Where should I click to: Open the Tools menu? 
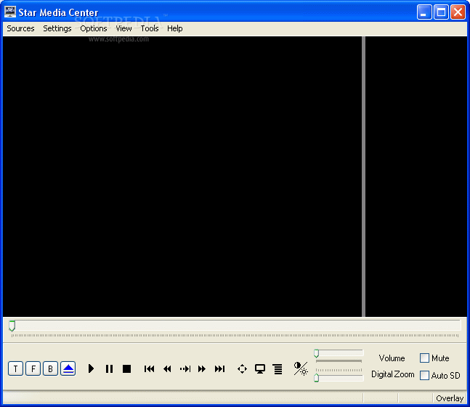150,28
